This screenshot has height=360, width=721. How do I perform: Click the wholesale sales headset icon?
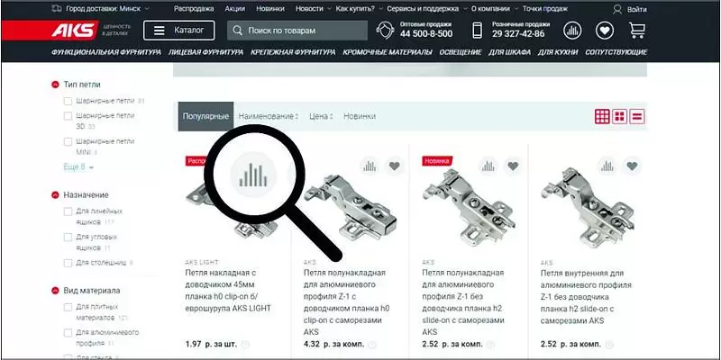(x=386, y=31)
